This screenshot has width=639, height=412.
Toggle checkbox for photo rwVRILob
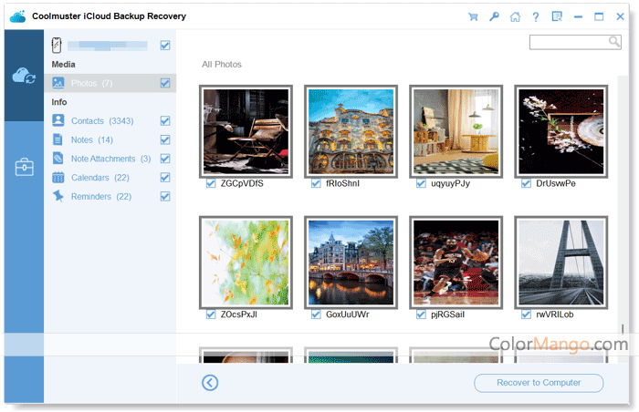coord(527,314)
